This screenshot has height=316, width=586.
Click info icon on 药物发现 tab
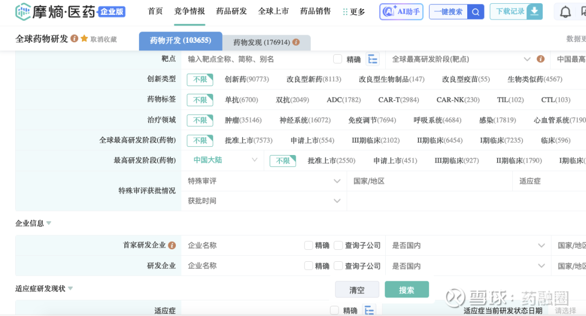(x=296, y=42)
